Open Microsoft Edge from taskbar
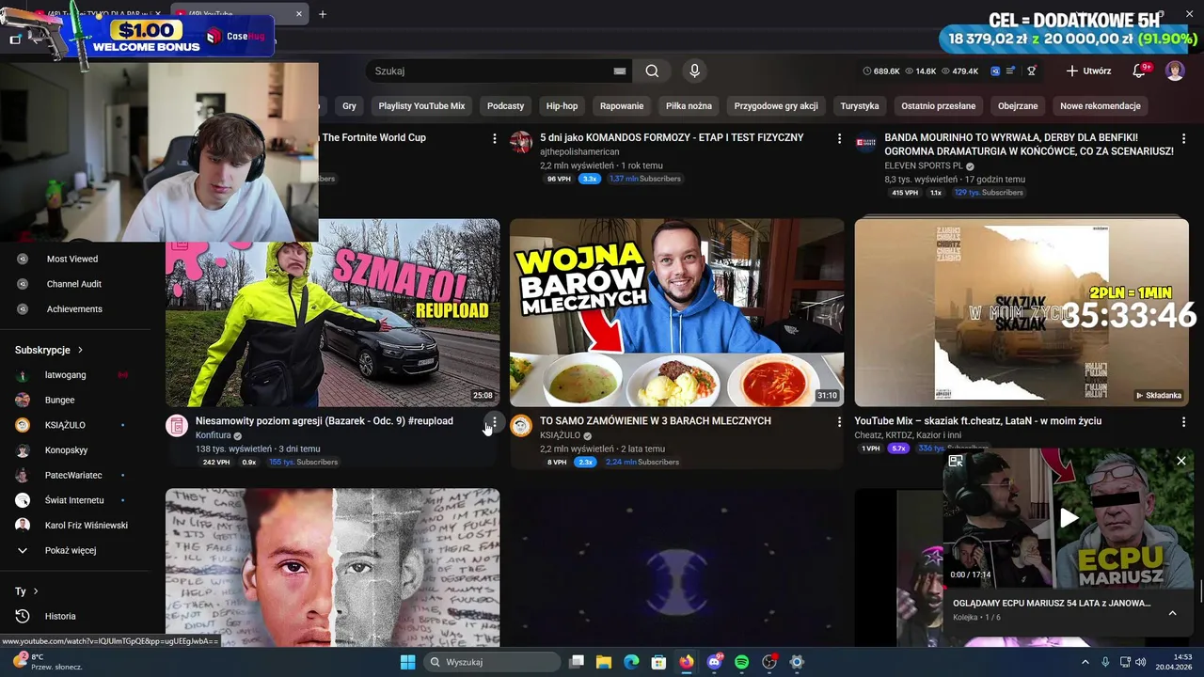The width and height of the screenshot is (1204, 677). click(x=631, y=662)
